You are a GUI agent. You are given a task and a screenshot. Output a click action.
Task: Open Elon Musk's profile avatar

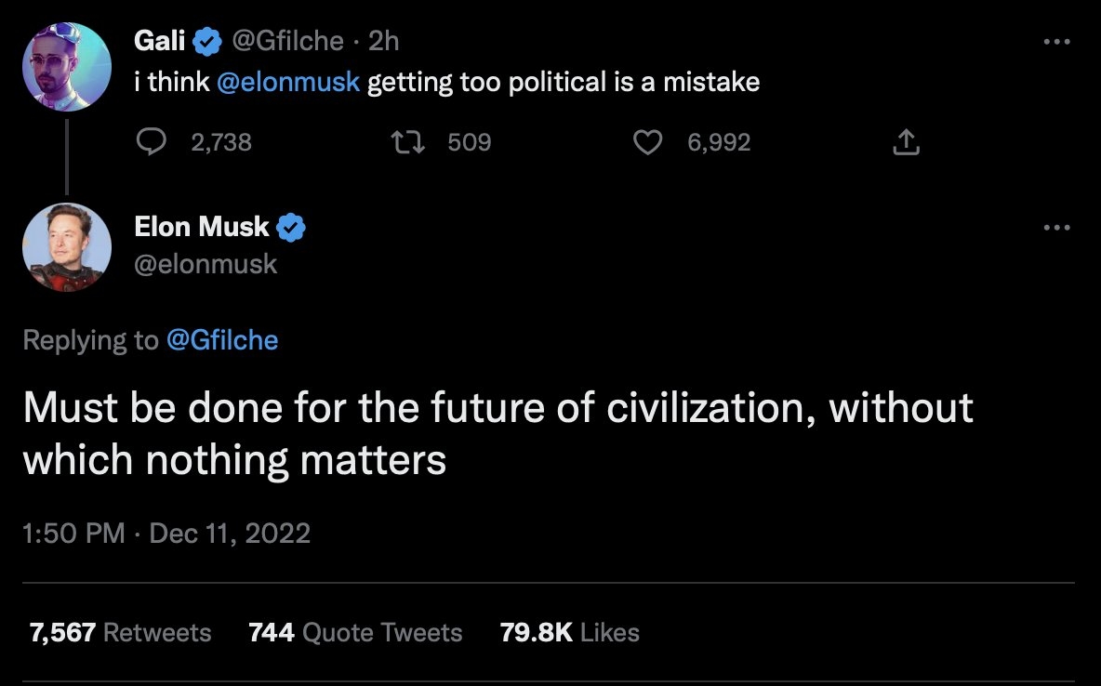pyautogui.click(x=67, y=247)
